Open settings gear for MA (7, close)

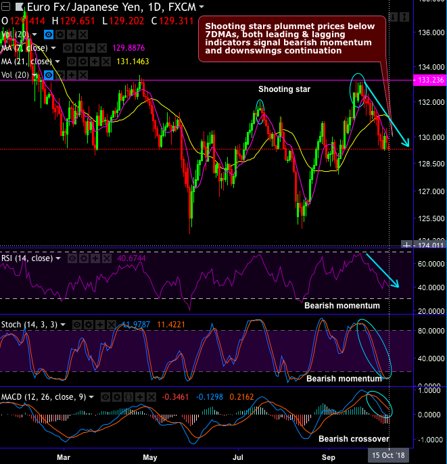(x=79, y=48)
